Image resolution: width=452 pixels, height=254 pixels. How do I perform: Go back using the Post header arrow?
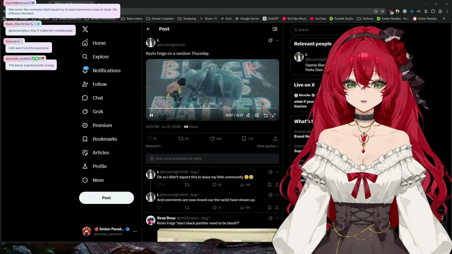(x=148, y=29)
